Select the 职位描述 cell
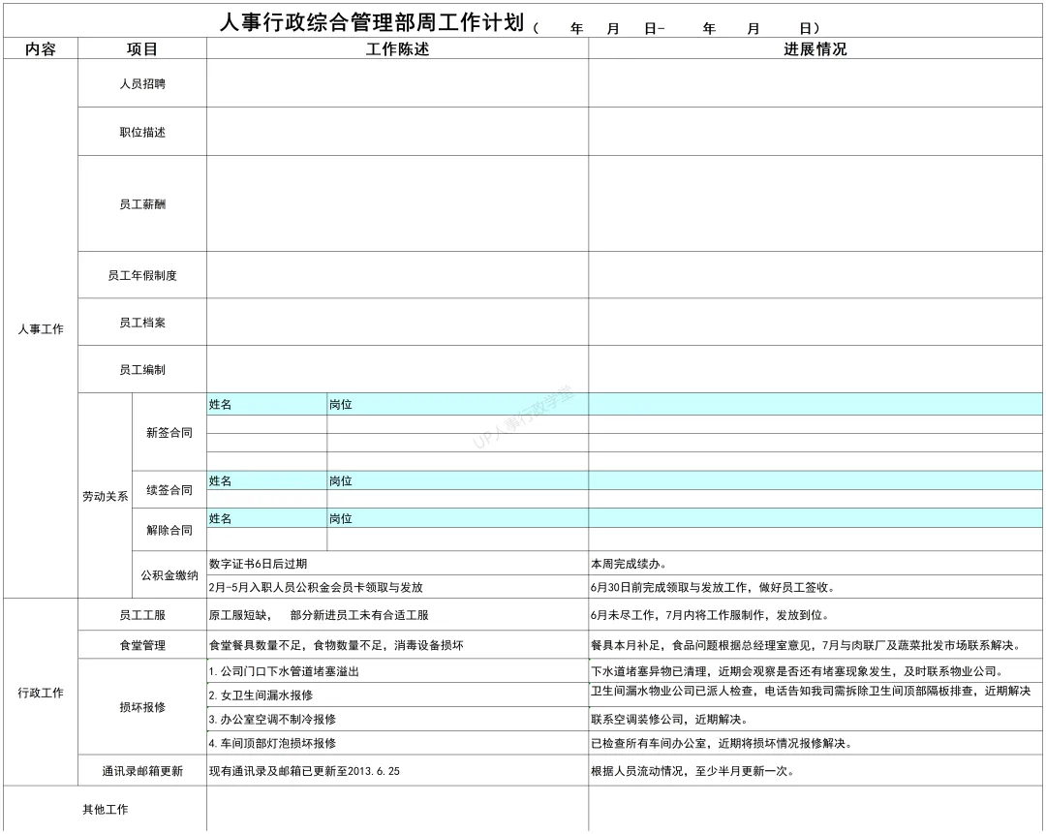This screenshot has height=834, width=1046. coord(142,132)
